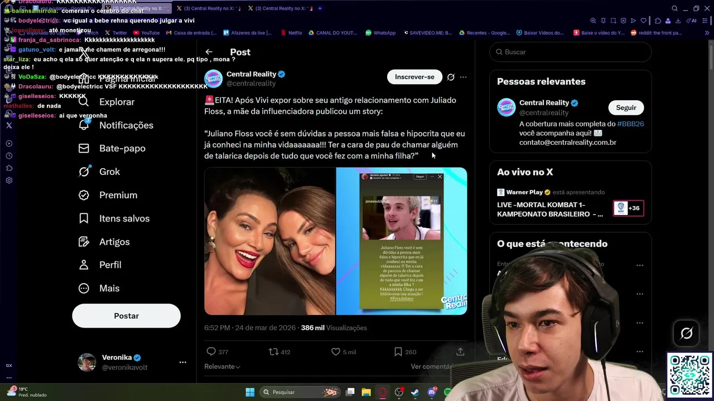Like the post with 5 mil likes
Viewport: 714px width, 401px height.
coord(336,351)
